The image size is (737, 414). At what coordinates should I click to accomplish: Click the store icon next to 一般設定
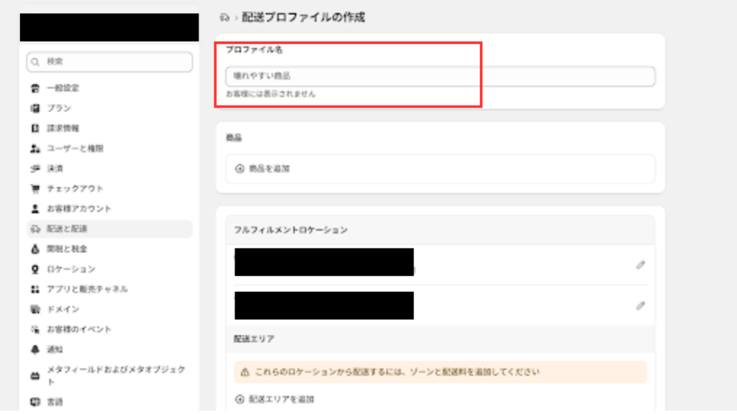[x=35, y=88]
